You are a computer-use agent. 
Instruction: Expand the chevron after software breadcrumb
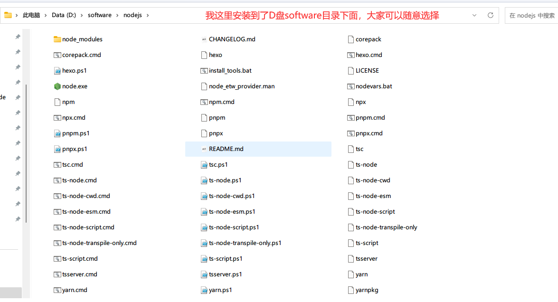[x=117, y=15]
